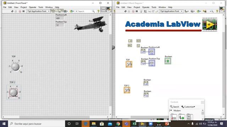Open the Window menu in Block Diagram
The image size is (227, 127).
tap(162, 7)
